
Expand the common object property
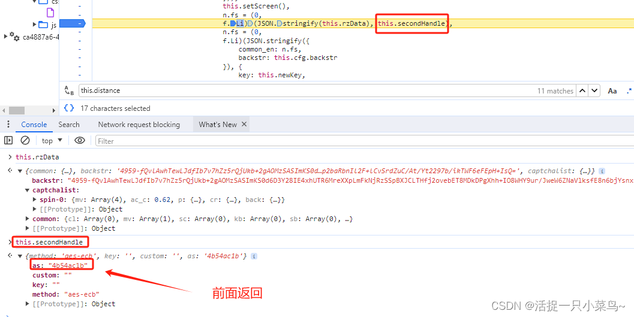28,219
